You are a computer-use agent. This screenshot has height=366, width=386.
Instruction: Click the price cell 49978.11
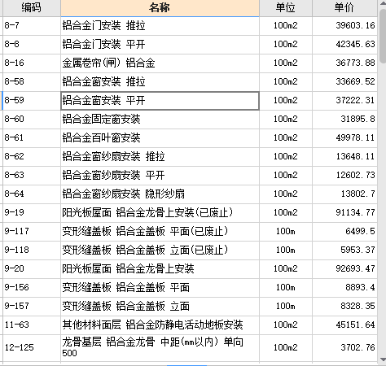344,138
